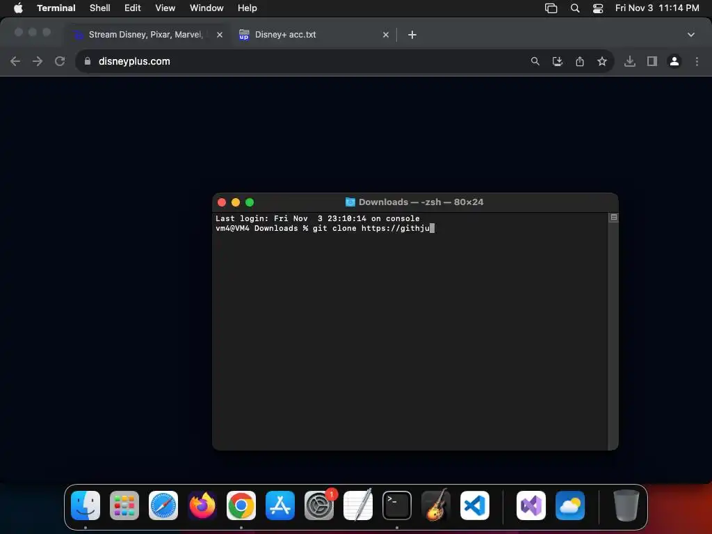The width and height of the screenshot is (712, 534).
Task: Click the git clone command line
Action: click(x=325, y=228)
